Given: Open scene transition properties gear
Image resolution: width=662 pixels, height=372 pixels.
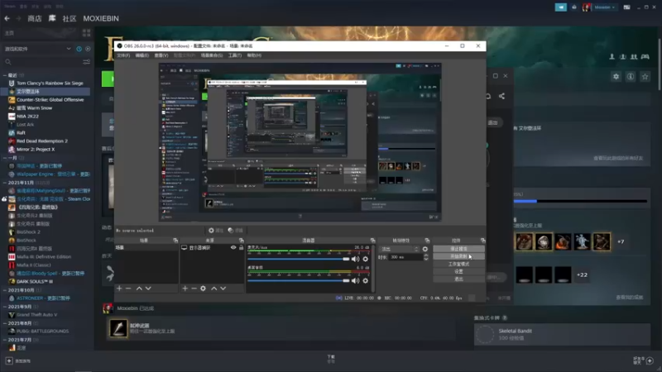Looking at the screenshot, I should tap(425, 249).
